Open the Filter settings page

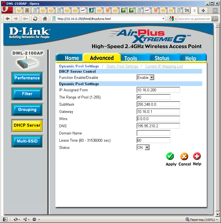click(27, 94)
